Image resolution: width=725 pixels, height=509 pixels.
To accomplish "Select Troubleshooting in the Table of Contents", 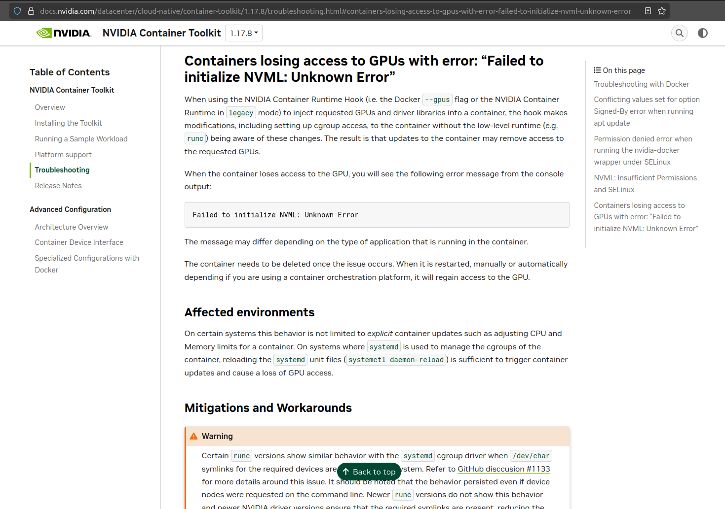I will pyautogui.click(x=62, y=170).
